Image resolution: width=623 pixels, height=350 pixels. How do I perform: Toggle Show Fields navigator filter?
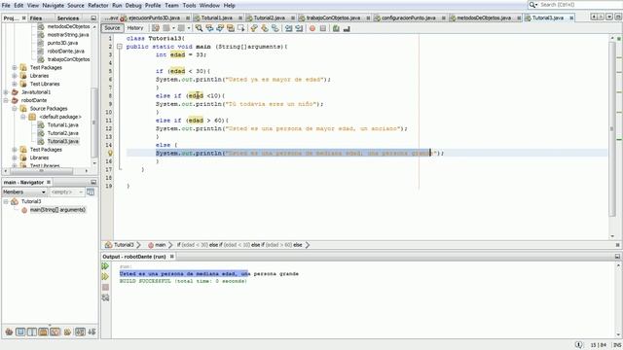pos(20,332)
